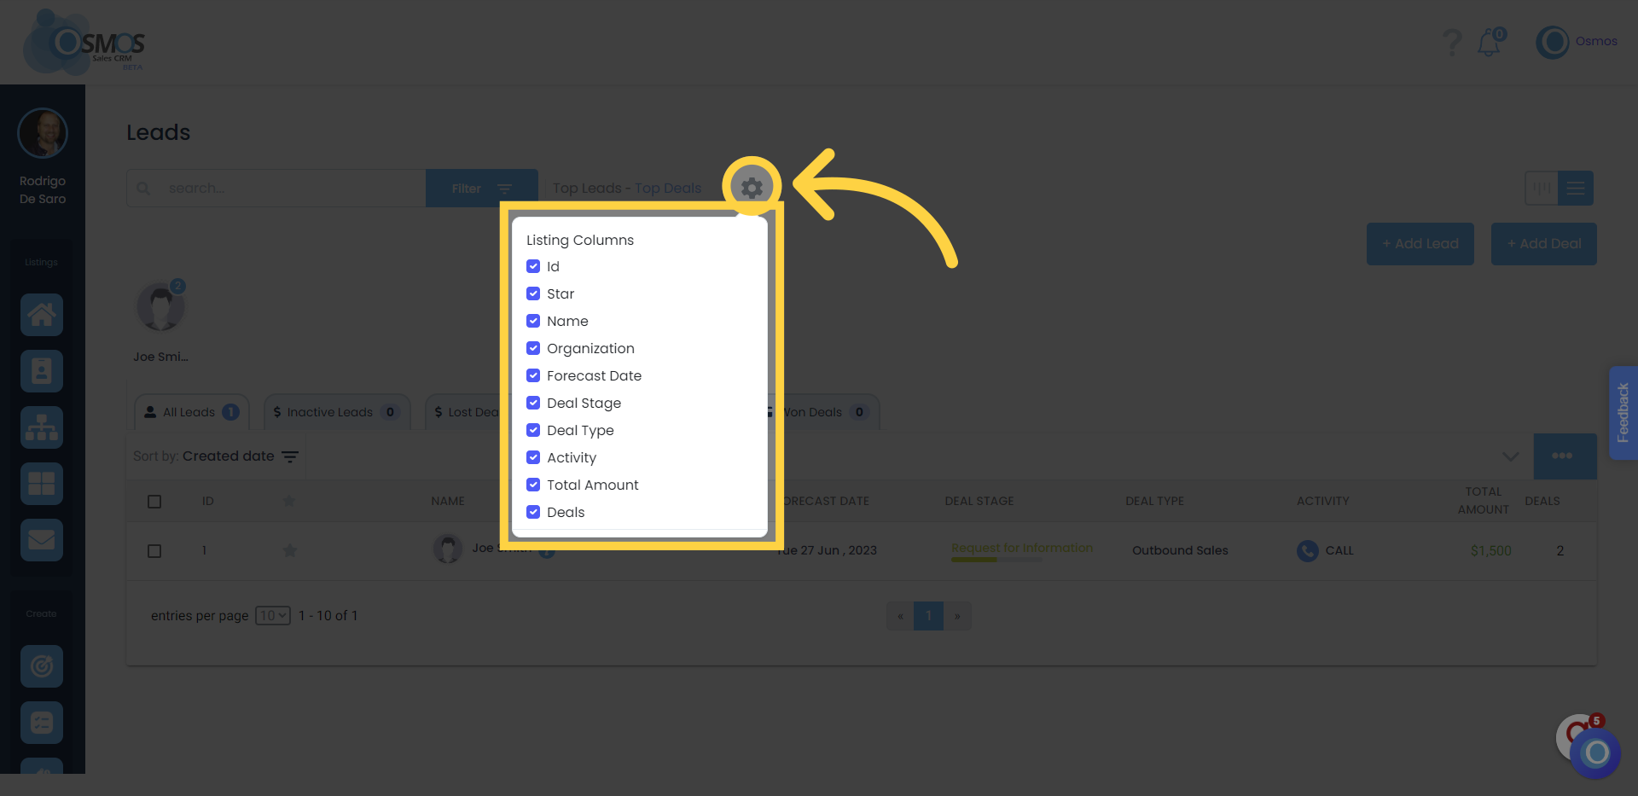
Task: Open the Osmos account avatar
Action: (1553, 42)
